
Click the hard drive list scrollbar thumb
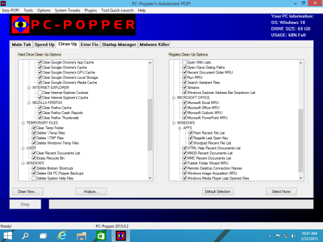tap(150, 125)
